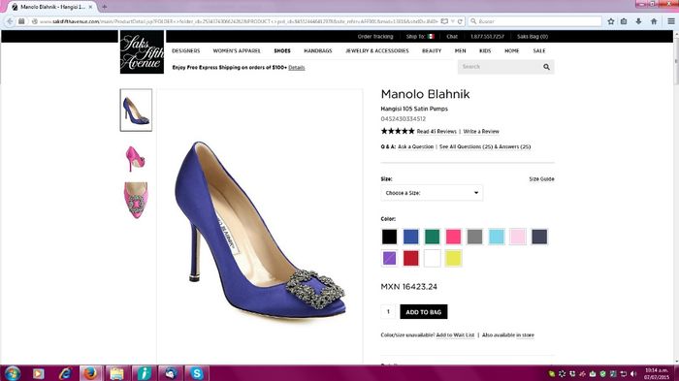The height and width of the screenshot is (381, 679).
Task: Open the SHOES menu
Action: (x=282, y=50)
